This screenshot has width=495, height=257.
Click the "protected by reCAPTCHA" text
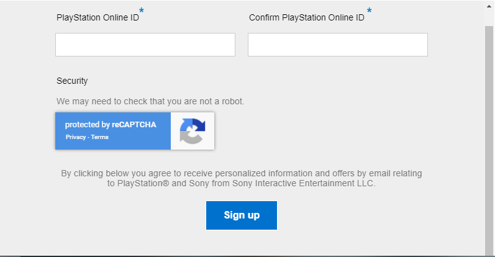pyautogui.click(x=111, y=125)
